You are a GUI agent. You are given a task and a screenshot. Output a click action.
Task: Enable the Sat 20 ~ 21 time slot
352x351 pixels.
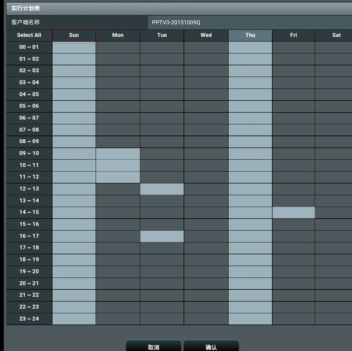tap(334, 283)
